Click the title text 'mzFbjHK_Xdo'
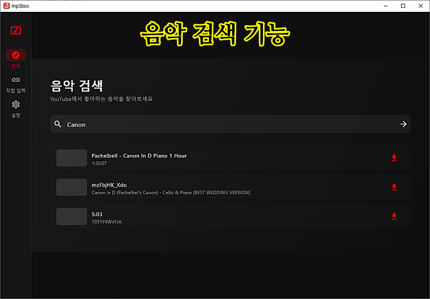The width and height of the screenshot is (430, 299). pos(109,185)
